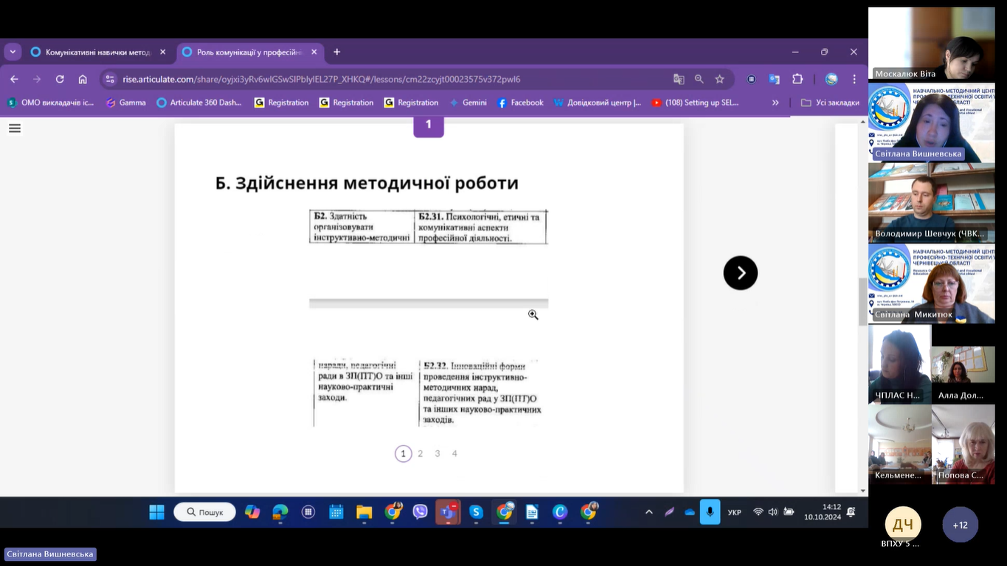Show hidden system tray icons
The image size is (1007, 566).
[649, 511]
